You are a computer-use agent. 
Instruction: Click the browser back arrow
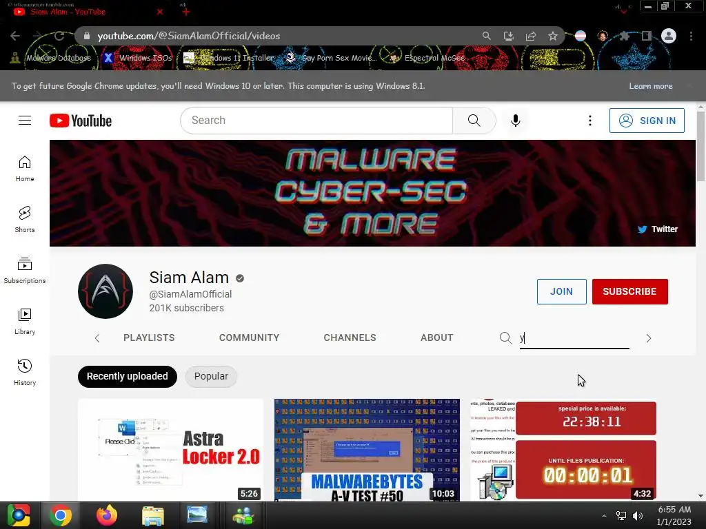click(x=15, y=36)
